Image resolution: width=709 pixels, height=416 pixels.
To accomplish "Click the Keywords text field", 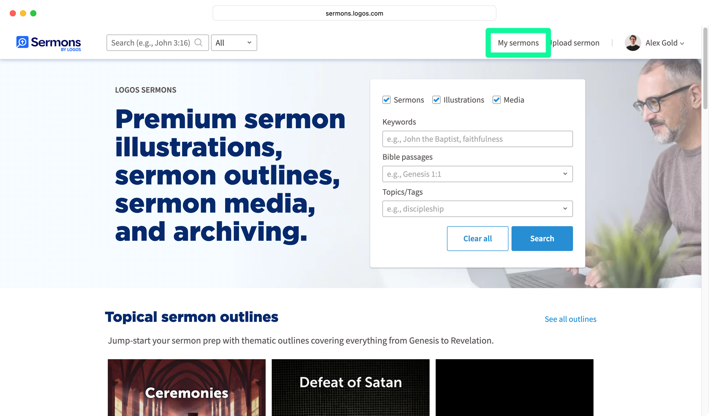I will 477,139.
